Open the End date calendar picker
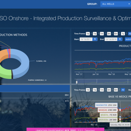 pos(120,39)
